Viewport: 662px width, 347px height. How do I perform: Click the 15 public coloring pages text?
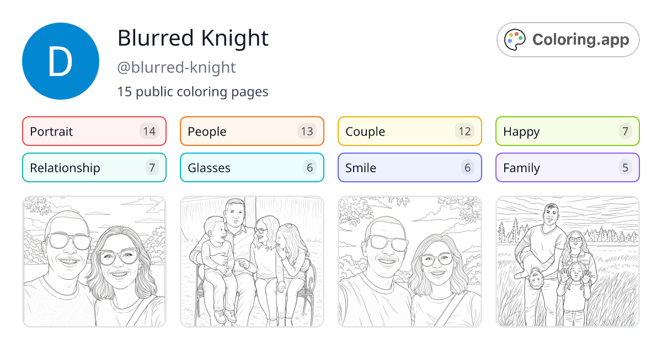[193, 91]
